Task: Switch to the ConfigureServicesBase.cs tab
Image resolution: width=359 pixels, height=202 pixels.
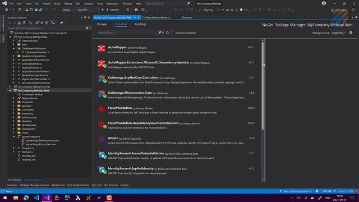Action: 156,17
